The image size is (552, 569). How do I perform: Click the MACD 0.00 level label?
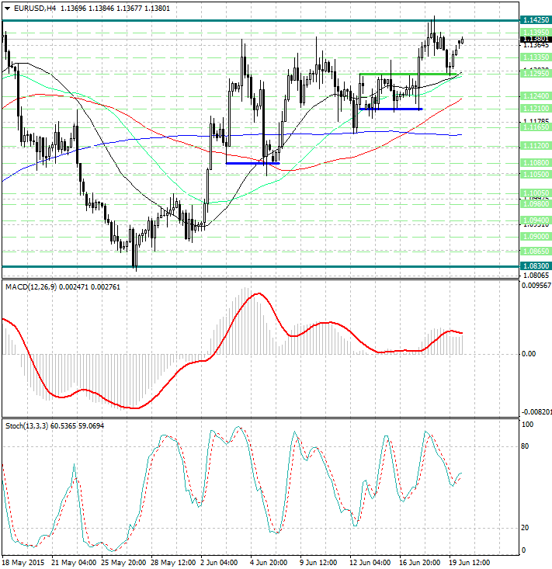tap(529, 354)
